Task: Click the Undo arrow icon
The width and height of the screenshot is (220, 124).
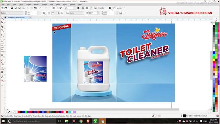Action: [40, 8]
